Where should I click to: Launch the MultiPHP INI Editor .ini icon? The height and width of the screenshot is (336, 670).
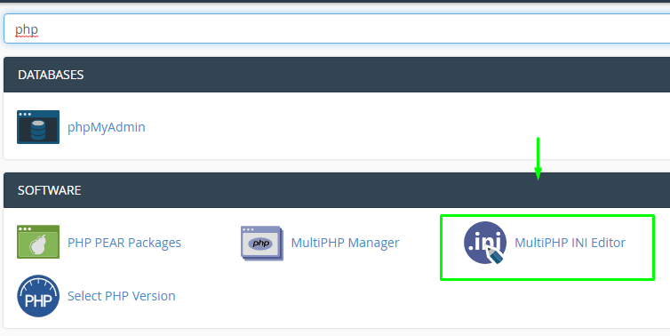(x=485, y=243)
